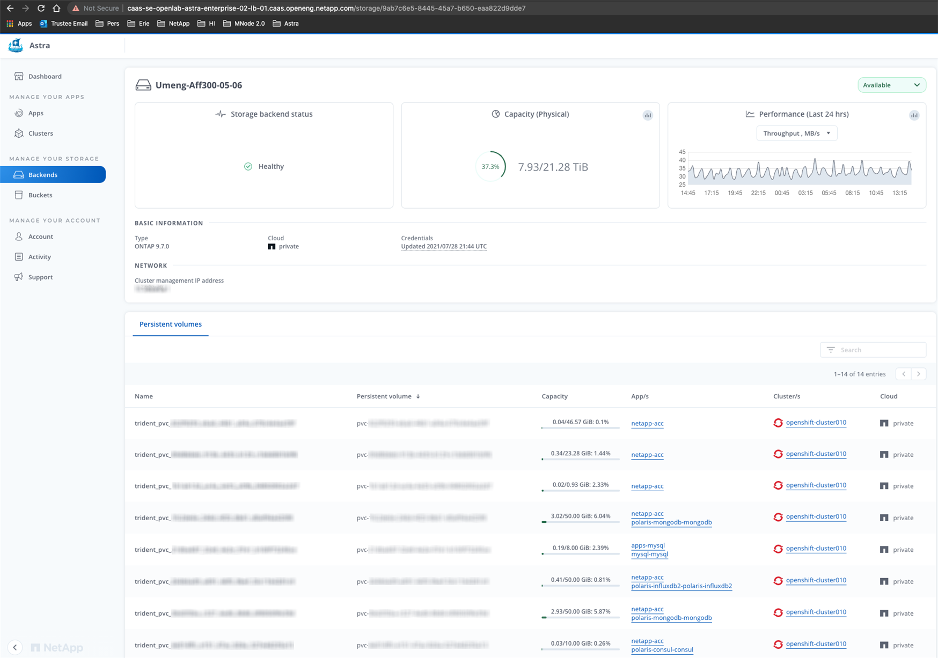The image size is (938, 658).
Task: Expand the Throughput, MB/s dropdown
Action: 796,133
